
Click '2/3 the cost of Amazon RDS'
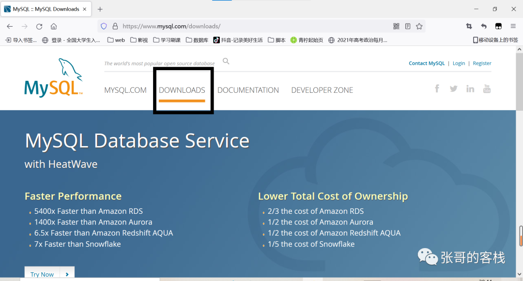click(316, 211)
